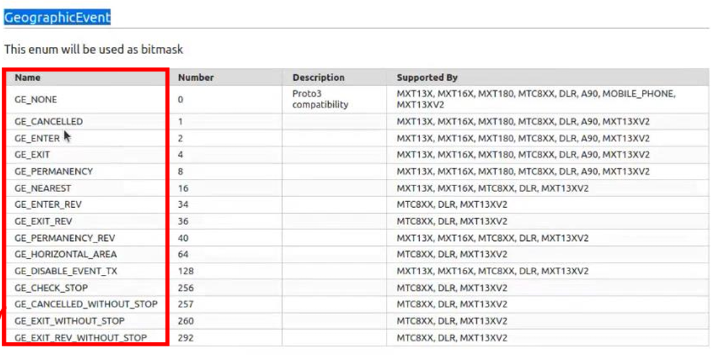Screen dimensions: 717x355
Task: Select the GE_CHECK_STOP name cell
Action: coord(51,288)
